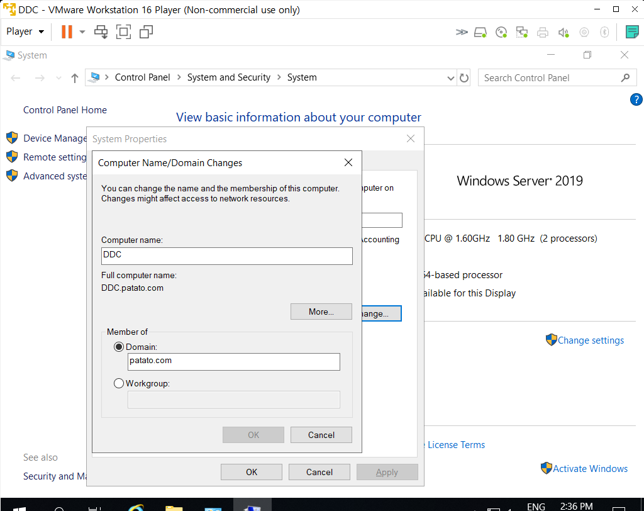Send Ctrl+Alt+Del to the virtual machine
The image size is (644, 511).
[101, 31]
